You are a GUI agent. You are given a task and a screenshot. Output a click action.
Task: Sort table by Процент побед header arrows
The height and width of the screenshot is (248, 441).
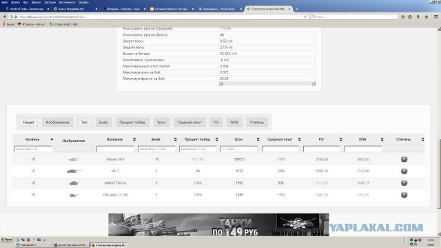[x=216, y=139]
